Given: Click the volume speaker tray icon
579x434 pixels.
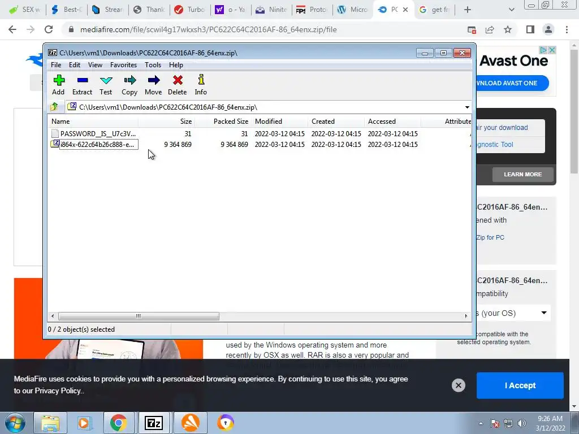Looking at the screenshot, I should click(x=521, y=423).
